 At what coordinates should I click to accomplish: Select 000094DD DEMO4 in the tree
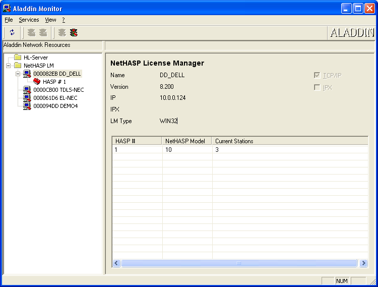pyautogui.click(x=55, y=106)
